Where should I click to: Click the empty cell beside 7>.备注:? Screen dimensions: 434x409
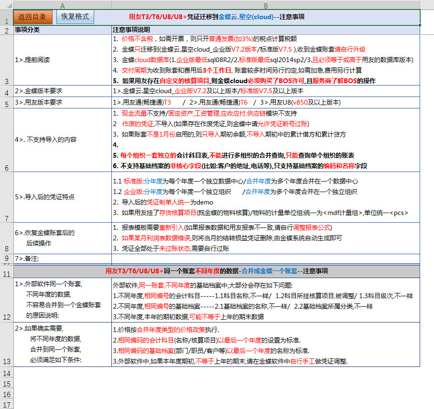265,258
